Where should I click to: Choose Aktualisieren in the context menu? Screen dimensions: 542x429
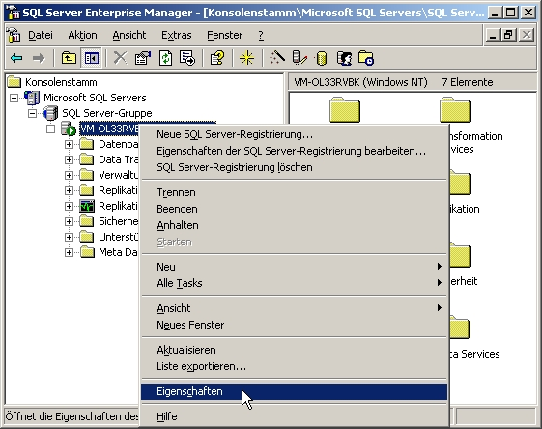tap(294, 350)
